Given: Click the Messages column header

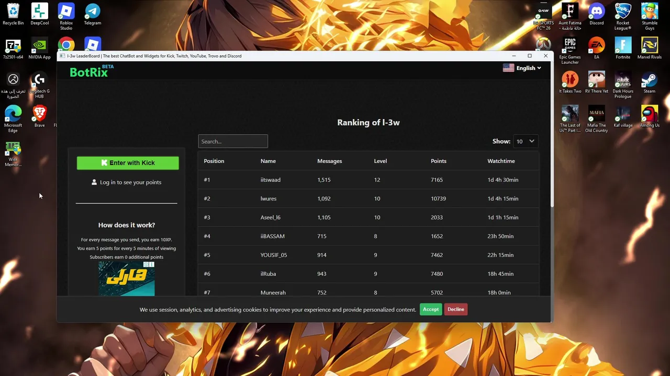Looking at the screenshot, I should [329, 161].
